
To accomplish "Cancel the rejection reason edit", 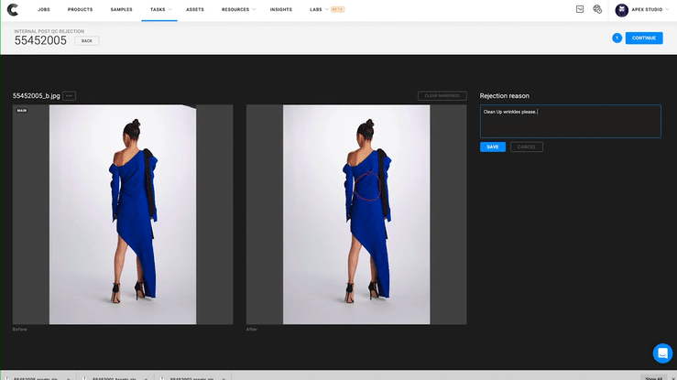I will tap(527, 147).
